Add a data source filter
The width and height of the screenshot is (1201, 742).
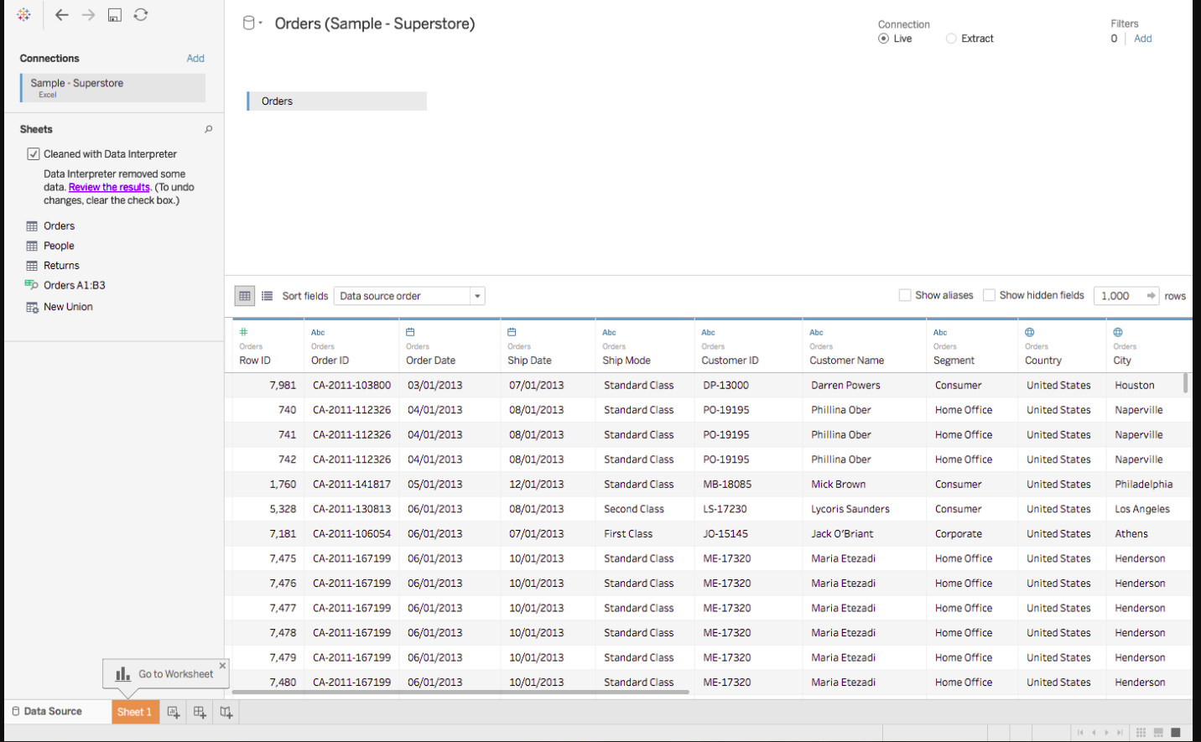click(1142, 39)
